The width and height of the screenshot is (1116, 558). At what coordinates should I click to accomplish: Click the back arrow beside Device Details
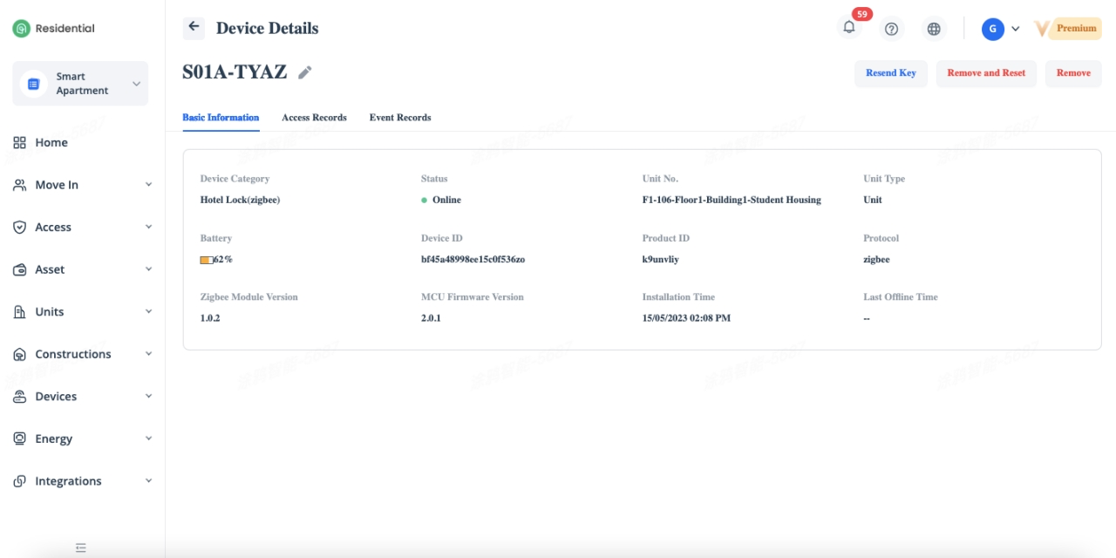(x=194, y=27)
